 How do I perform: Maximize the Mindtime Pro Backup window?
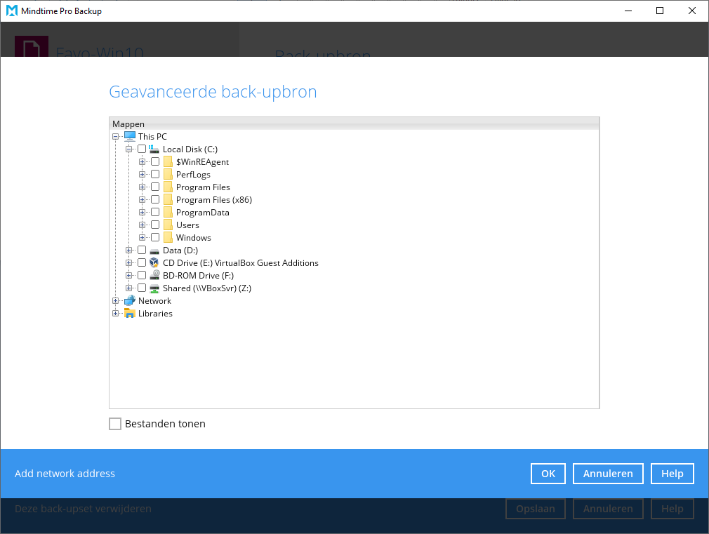[x=660, y=11]
